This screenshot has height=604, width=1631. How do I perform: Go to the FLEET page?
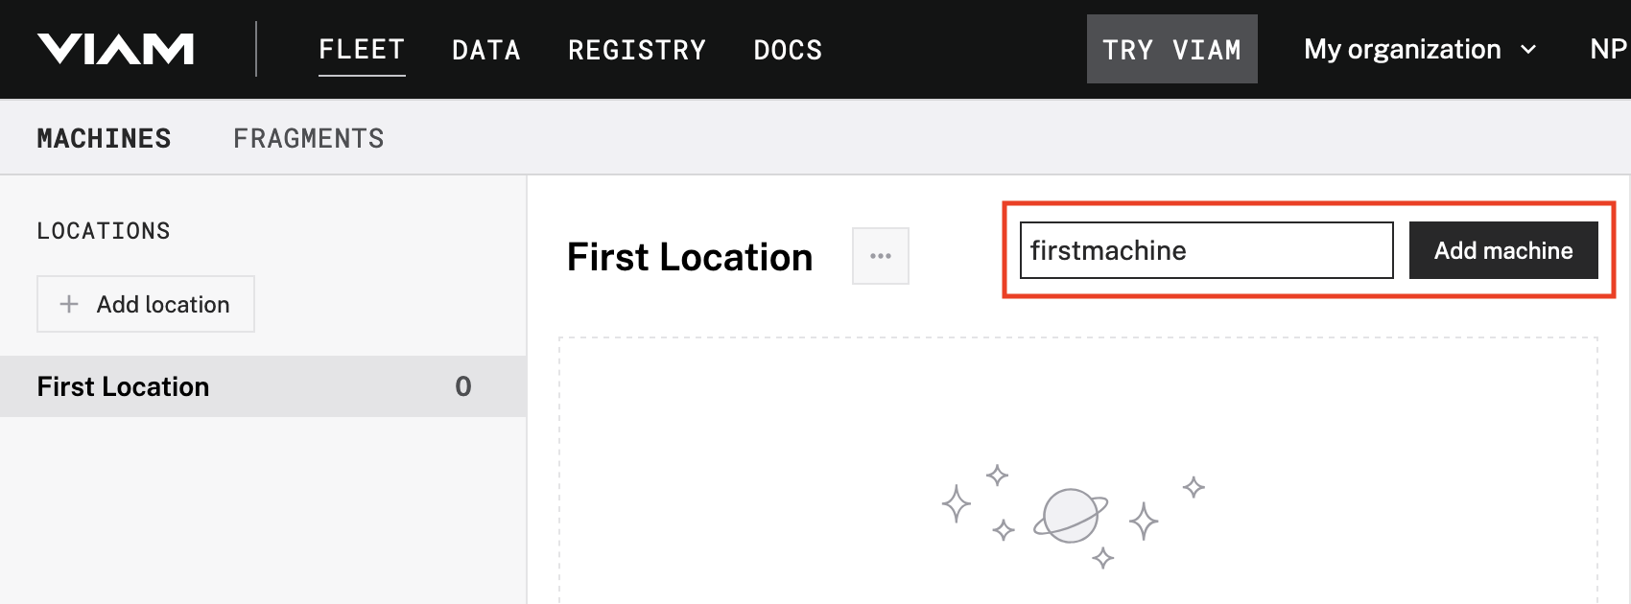click(x=362, y=49)
